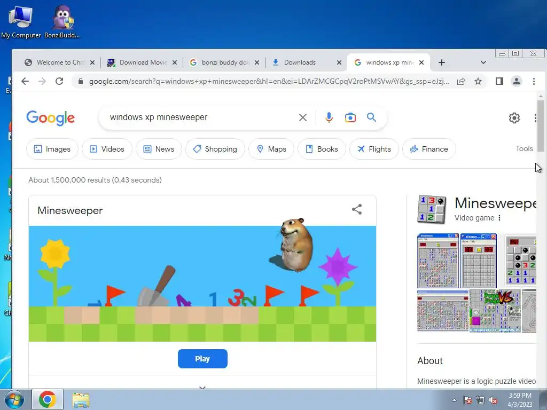Close the Welcome to Chrome tab

click(x=92, y=62)
